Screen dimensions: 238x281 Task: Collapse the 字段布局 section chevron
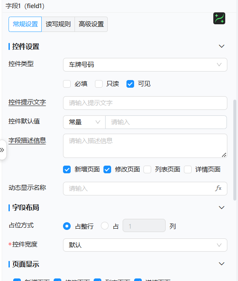(222, 207)
